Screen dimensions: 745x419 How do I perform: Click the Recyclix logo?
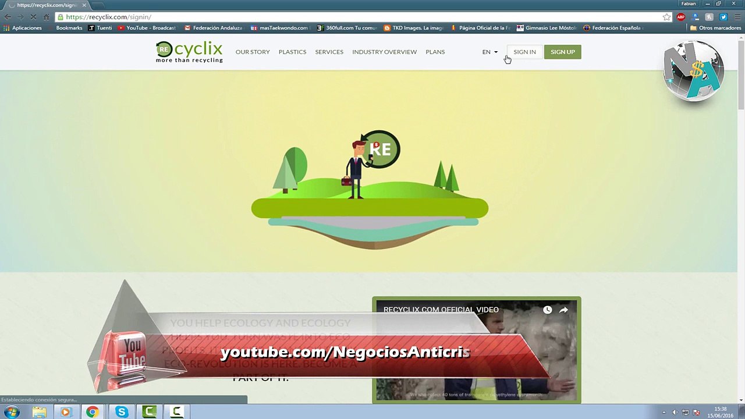[x=189, y=52]
